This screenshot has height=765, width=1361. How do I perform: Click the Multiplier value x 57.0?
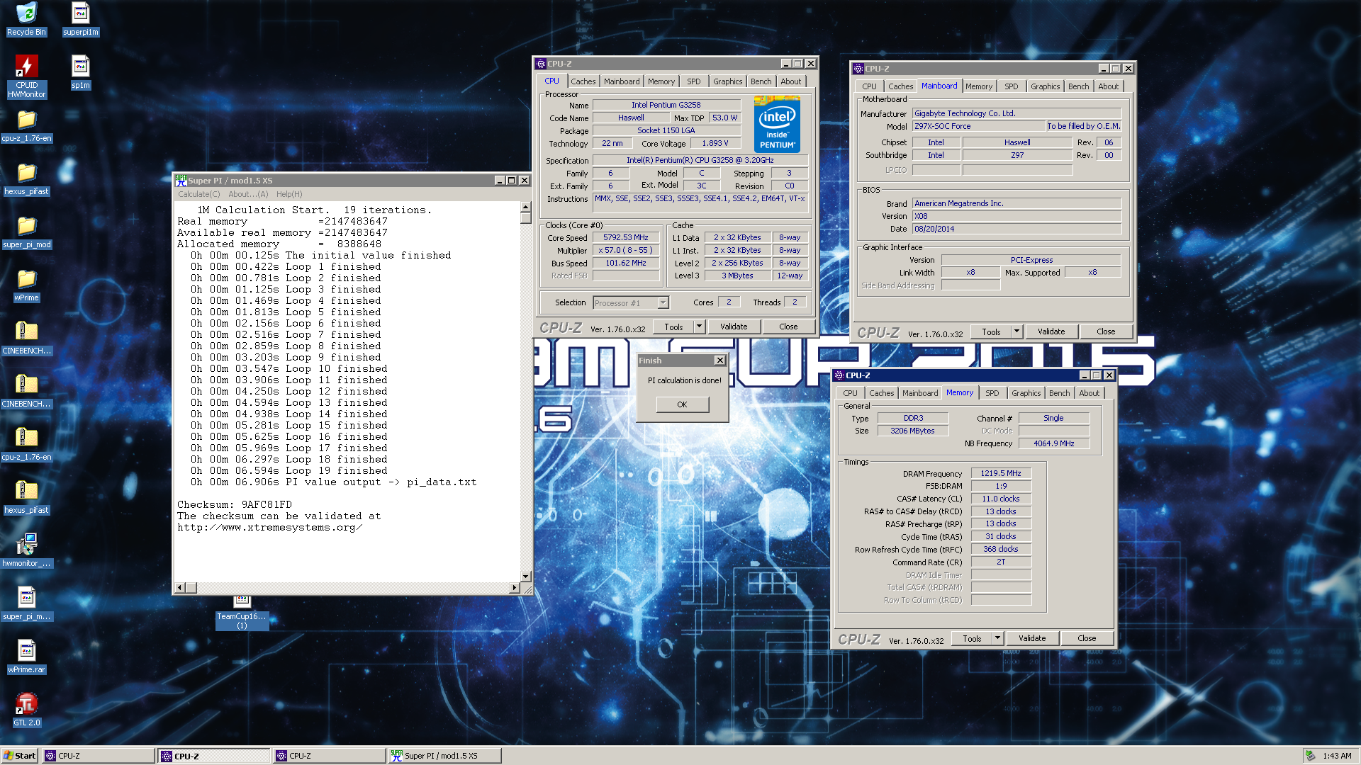click(626, 250)
